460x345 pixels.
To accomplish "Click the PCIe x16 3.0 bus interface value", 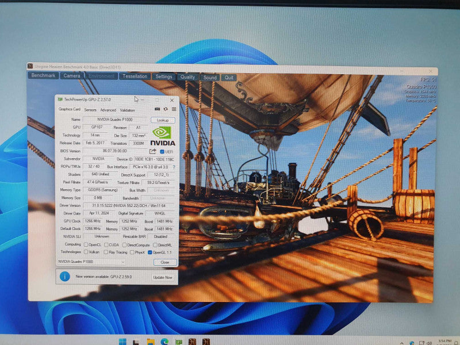I will pyautogui.click(x=151, y=167).
